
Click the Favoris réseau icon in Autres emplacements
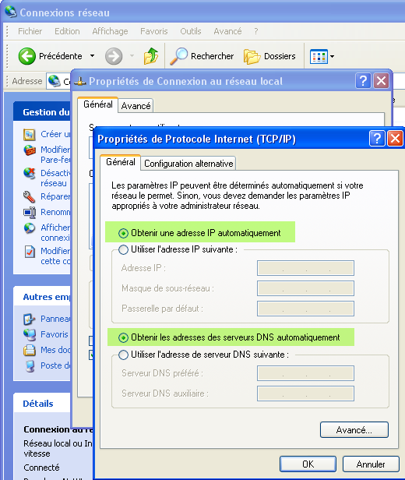pos(30,334)
